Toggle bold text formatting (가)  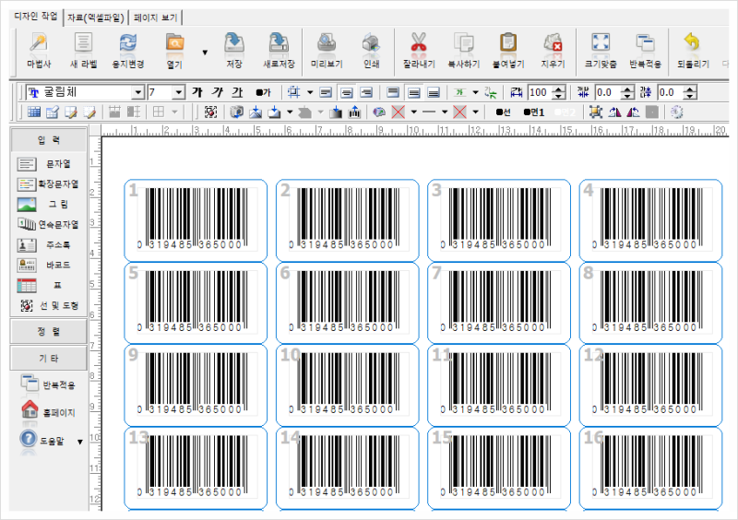click(196, 92)
